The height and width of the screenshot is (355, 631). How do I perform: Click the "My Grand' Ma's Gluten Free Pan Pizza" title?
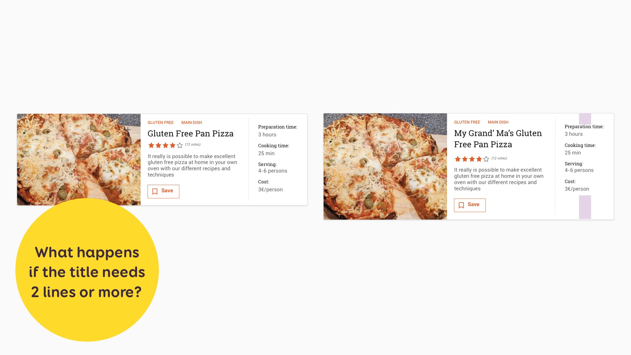pyautogui.click(x=498, y=139)
